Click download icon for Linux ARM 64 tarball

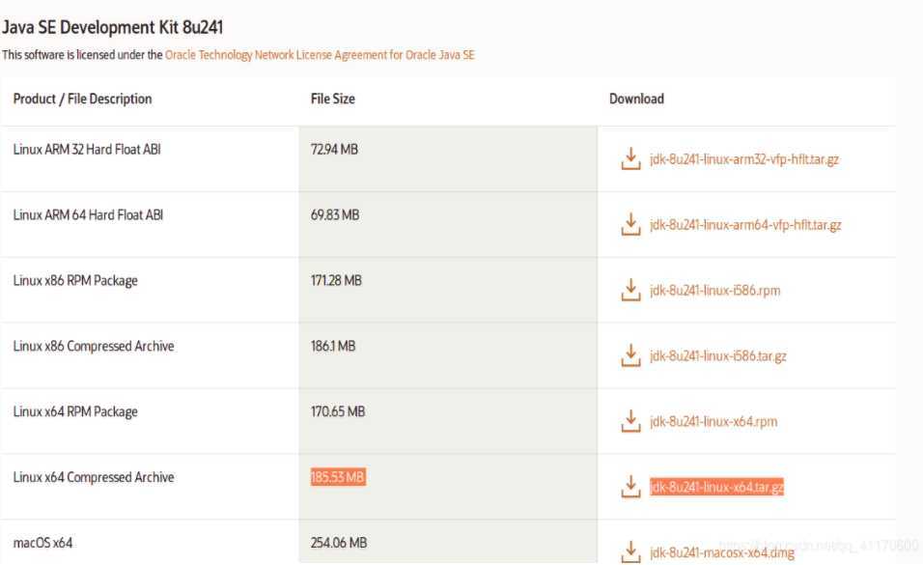click(630, 224)
